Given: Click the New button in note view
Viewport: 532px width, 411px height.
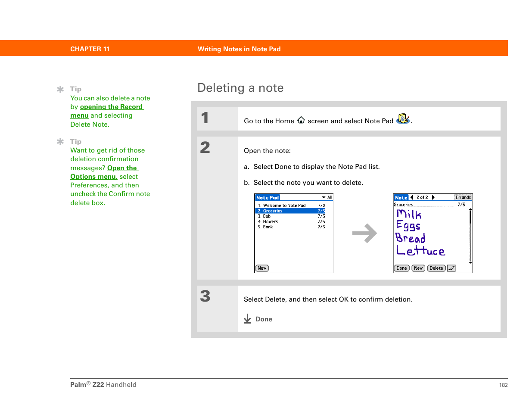Looking at the screenshot, I should 418,268.
